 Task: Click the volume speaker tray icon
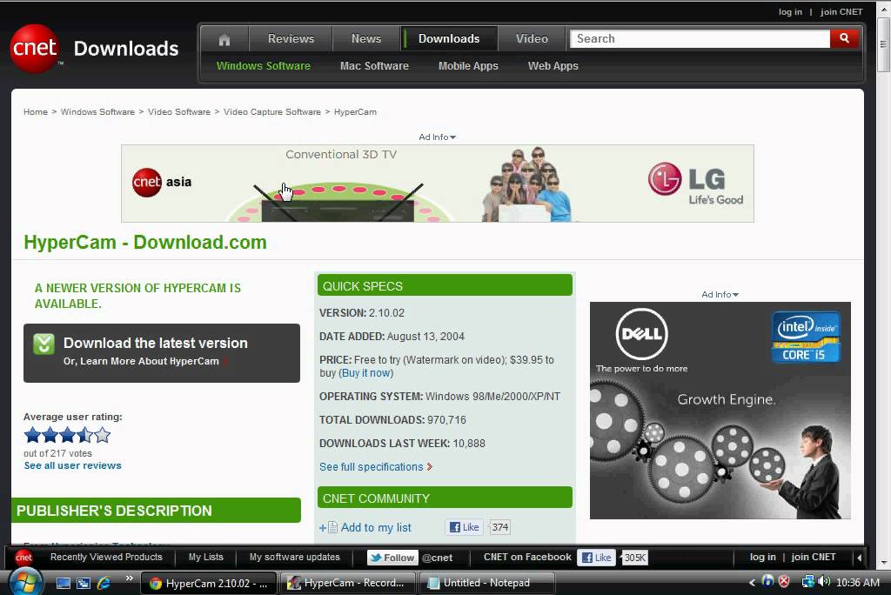(825, 581)
